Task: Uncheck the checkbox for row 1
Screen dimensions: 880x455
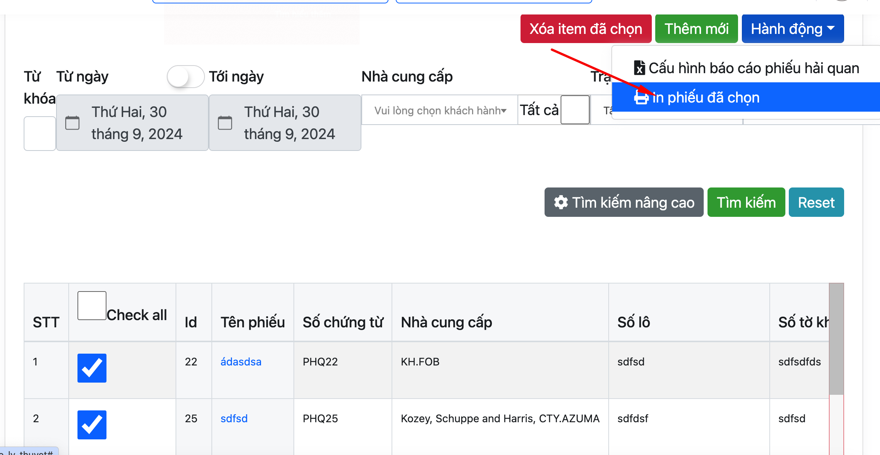Action: (92, 368)
